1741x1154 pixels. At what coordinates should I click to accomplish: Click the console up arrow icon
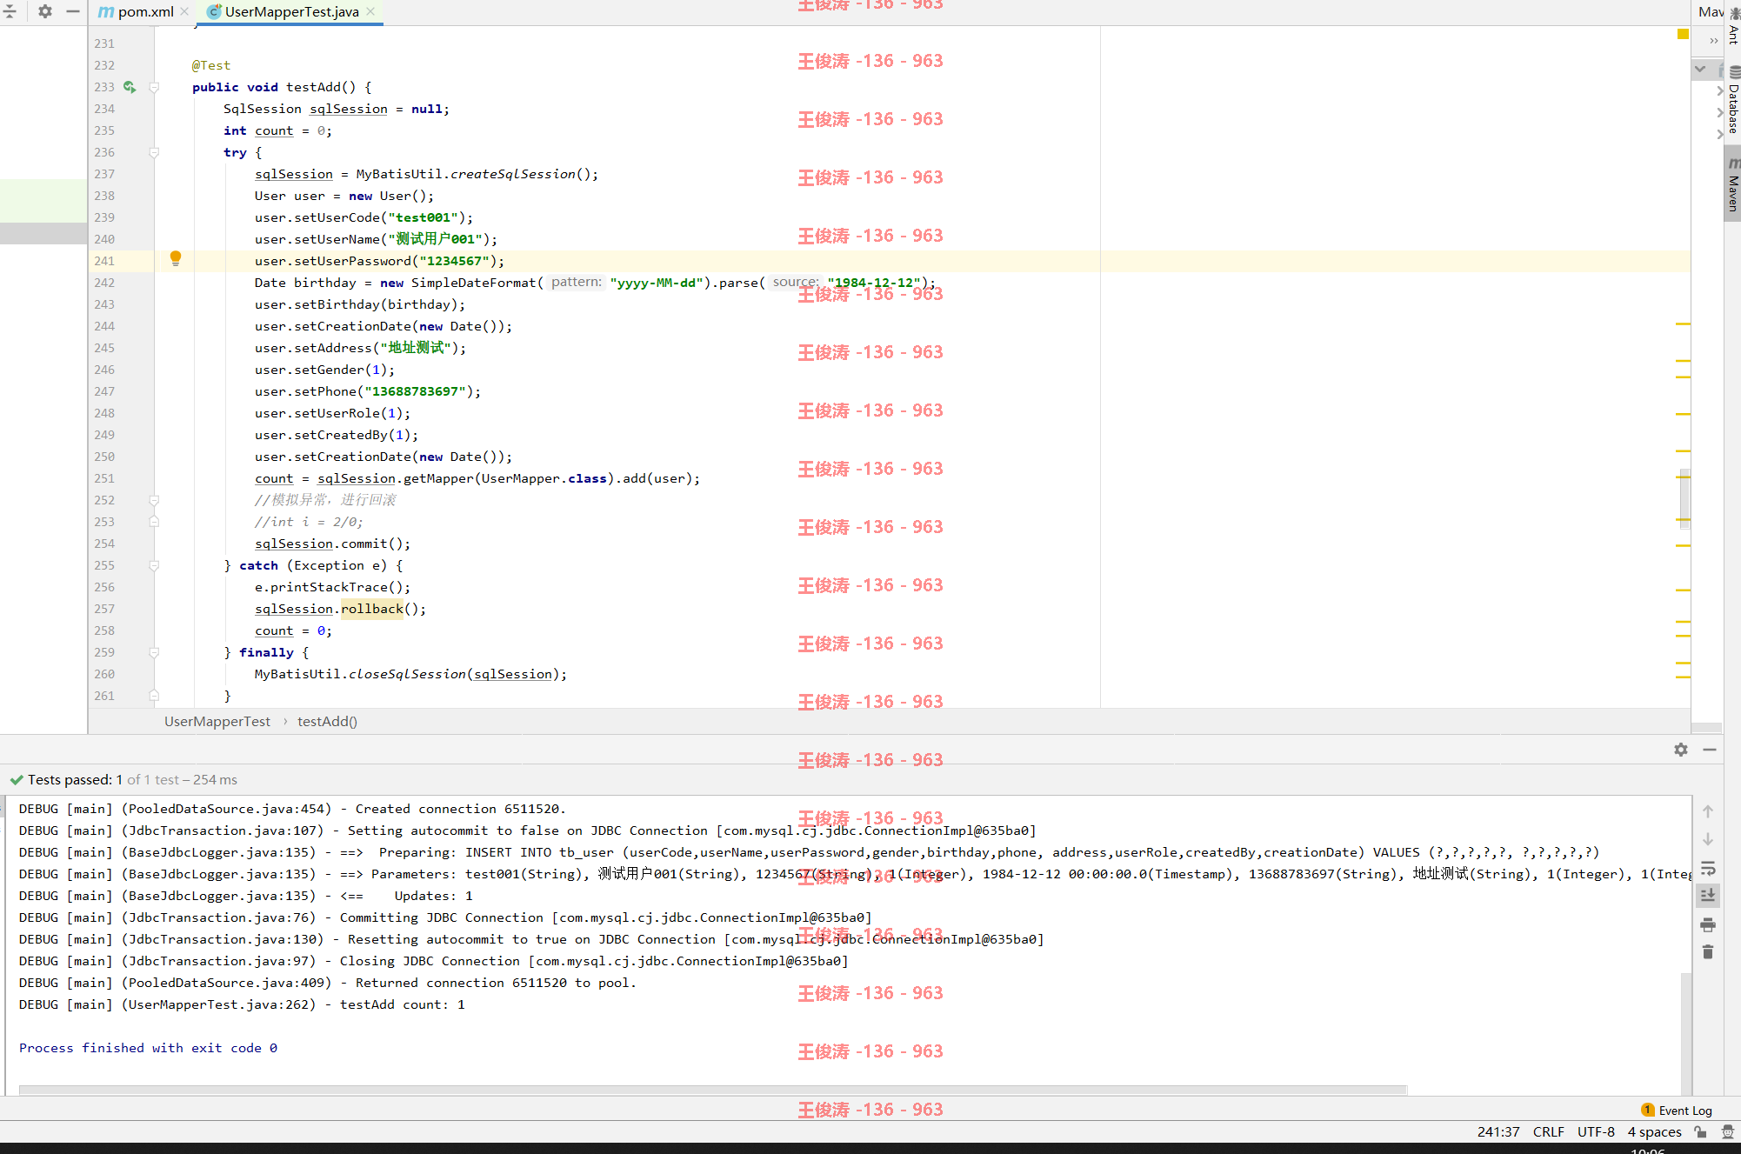[1708, 811]
